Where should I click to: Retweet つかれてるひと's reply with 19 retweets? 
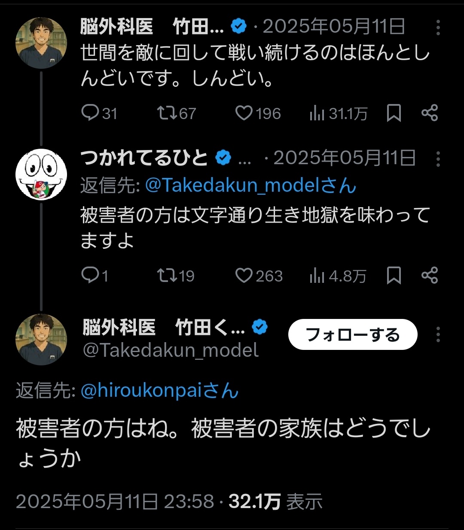point(166,276)
